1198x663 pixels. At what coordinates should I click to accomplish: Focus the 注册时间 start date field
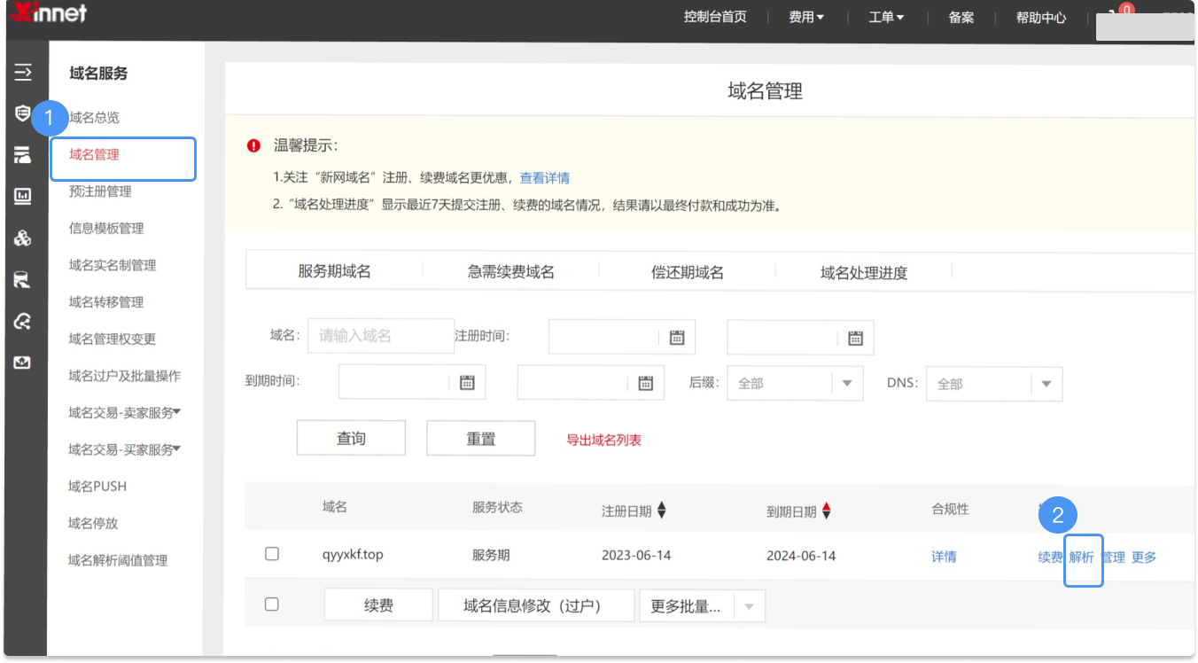click(622, 337)
